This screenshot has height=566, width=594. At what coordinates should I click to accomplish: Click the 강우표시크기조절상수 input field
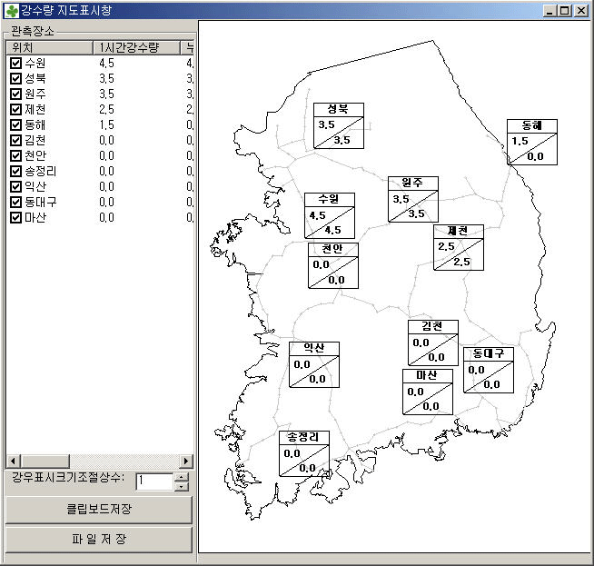pos(153,482)
